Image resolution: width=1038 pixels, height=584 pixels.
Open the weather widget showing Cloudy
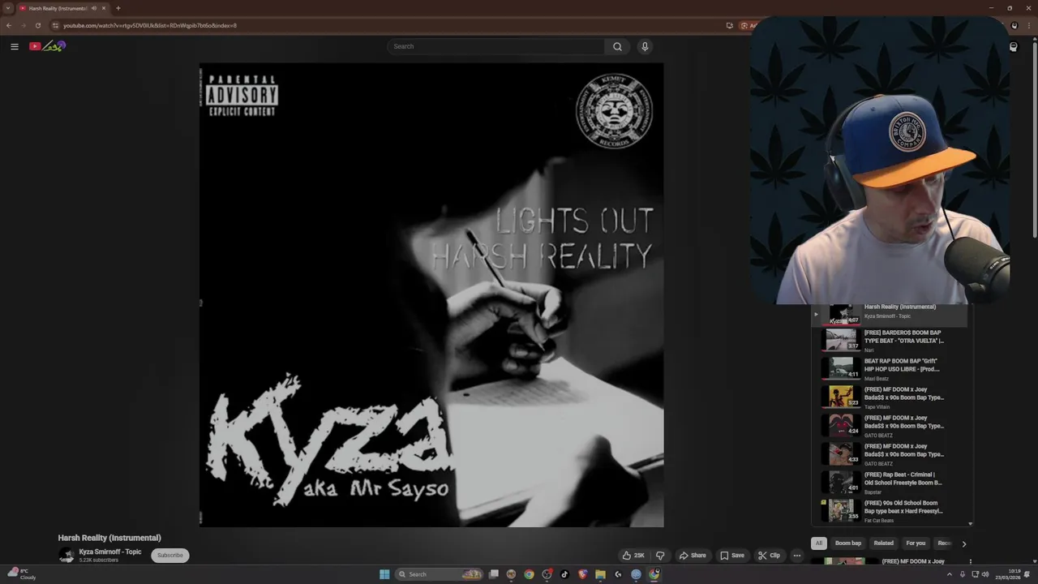click(x=20, y=574)
